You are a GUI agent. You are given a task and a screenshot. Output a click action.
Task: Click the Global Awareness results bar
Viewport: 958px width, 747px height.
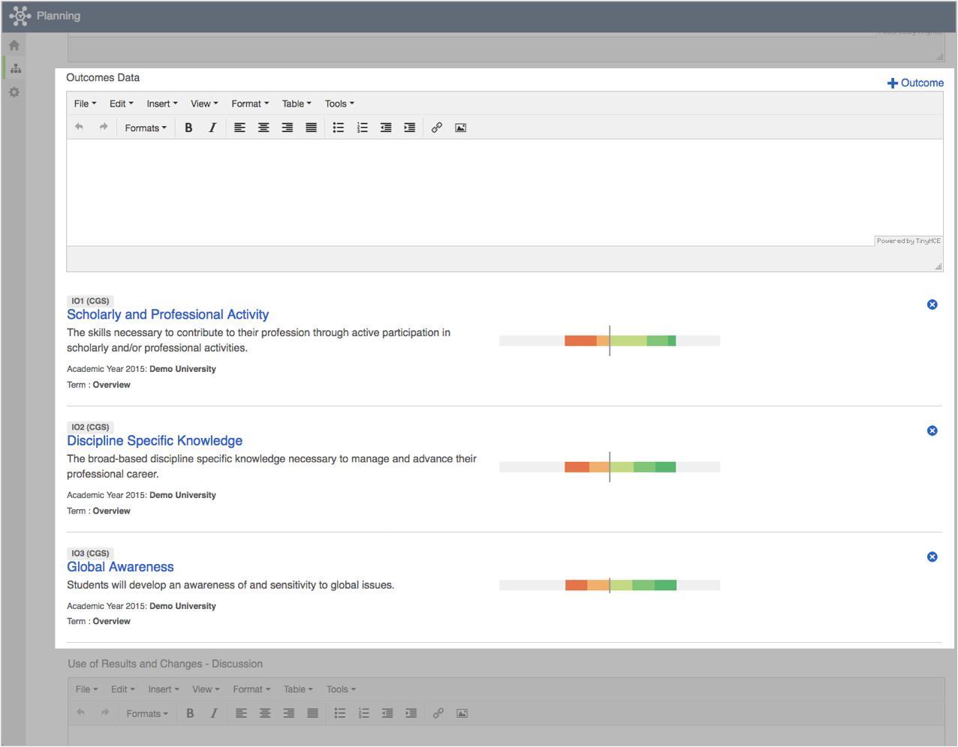point(610,585)
